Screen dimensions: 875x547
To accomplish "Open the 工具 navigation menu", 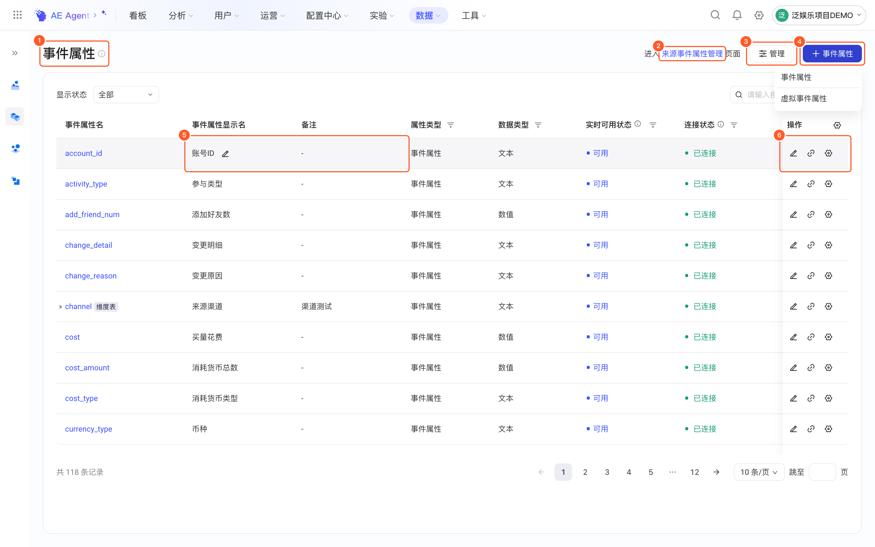I will (x=473, y=15).
